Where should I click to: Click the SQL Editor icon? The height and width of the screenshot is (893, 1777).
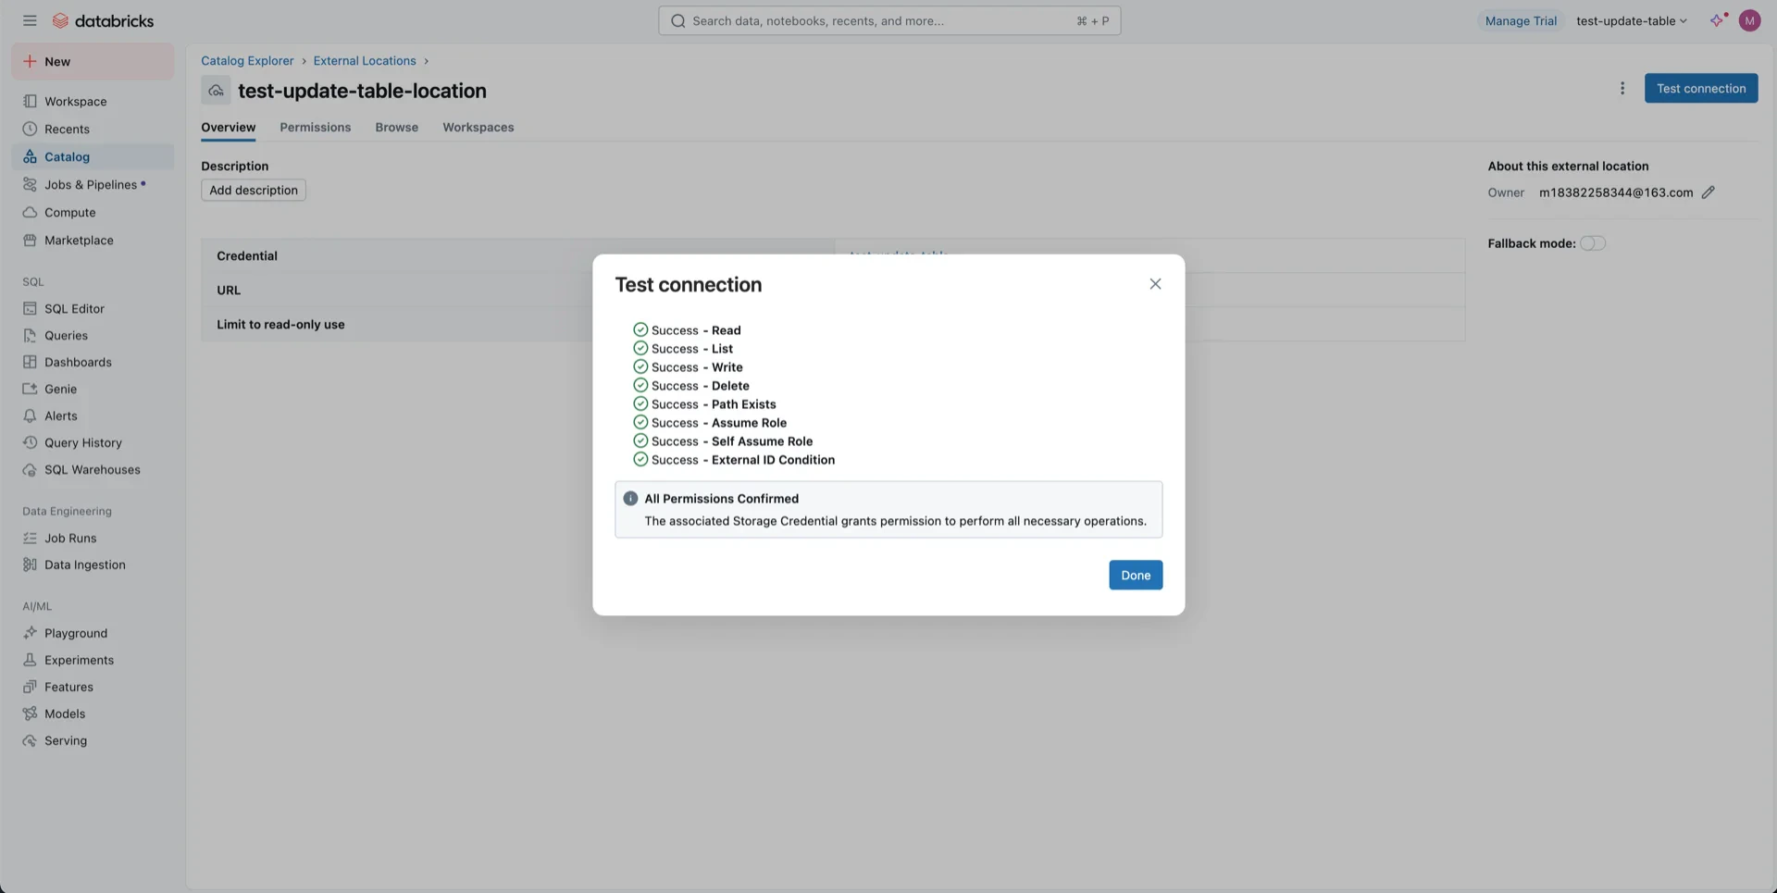coord(30,309)
